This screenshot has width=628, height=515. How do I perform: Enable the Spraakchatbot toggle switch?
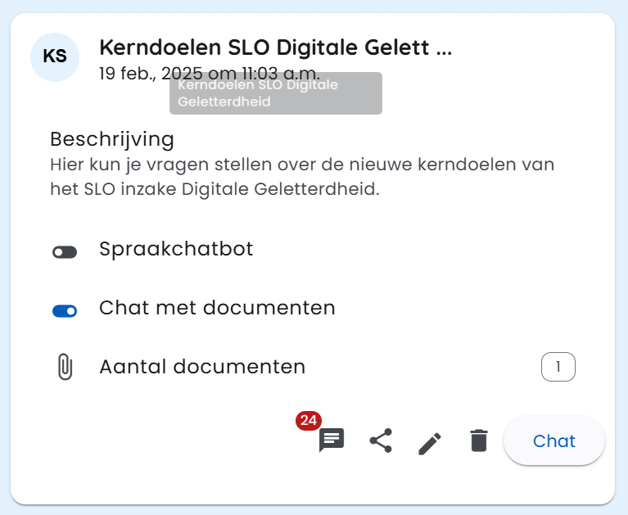pyautogui.click(x=65, y=252)
